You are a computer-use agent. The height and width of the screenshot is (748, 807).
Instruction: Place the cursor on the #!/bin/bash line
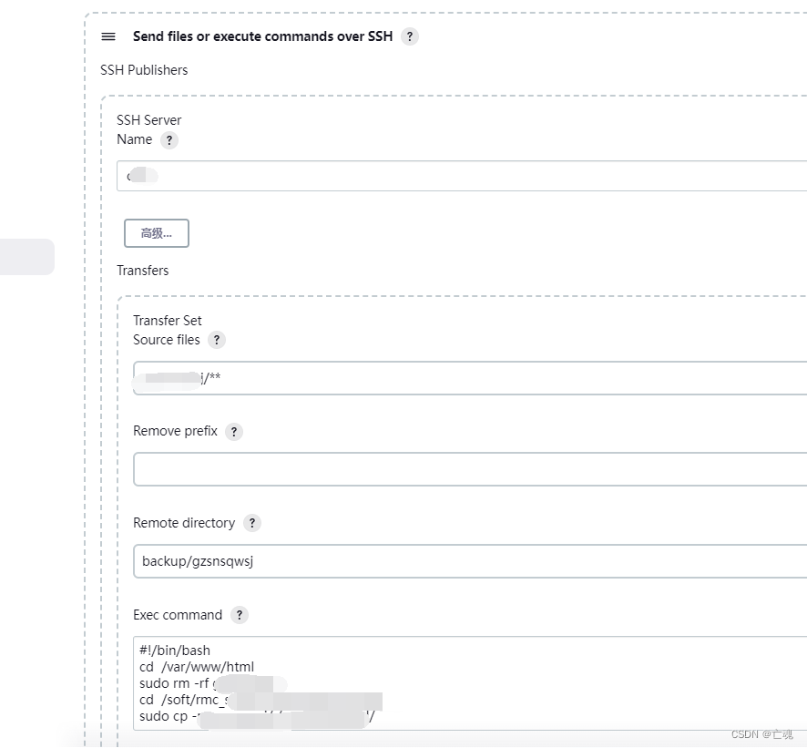175,651
